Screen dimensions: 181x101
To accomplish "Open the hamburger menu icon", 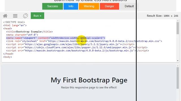I will 15,16.
